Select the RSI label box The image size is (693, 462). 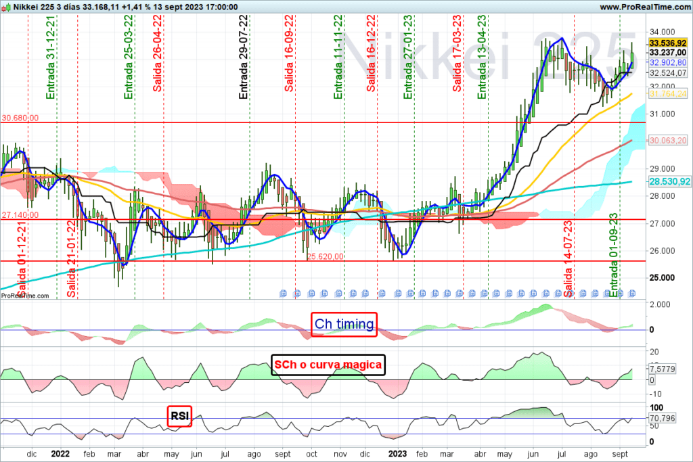click(x=179, y=416)
